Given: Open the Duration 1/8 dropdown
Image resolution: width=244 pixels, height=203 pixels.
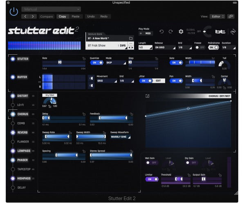Looking at the screenshot, I should (x=229, y=47).
